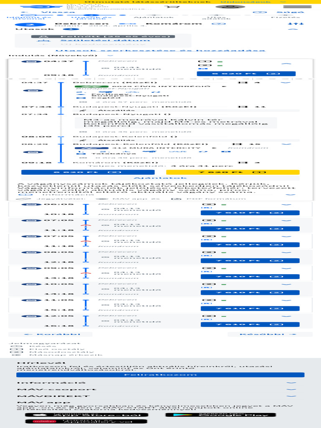Image resolution: width=321 pixels, height=428 pixels.
Task: Click the M3-as metróval transfer note
Action: tap(176, 123)
